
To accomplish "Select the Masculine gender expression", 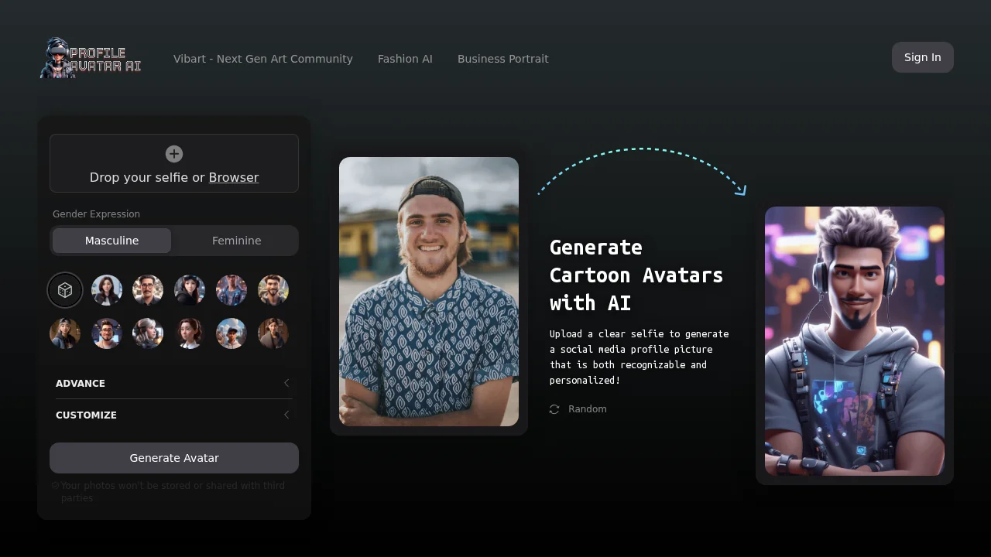I will (x=111, y=241).
